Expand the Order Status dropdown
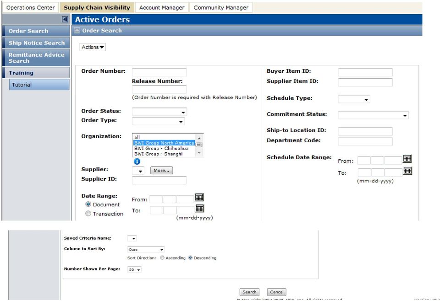The image size is (440, 301). click(159, 112)
